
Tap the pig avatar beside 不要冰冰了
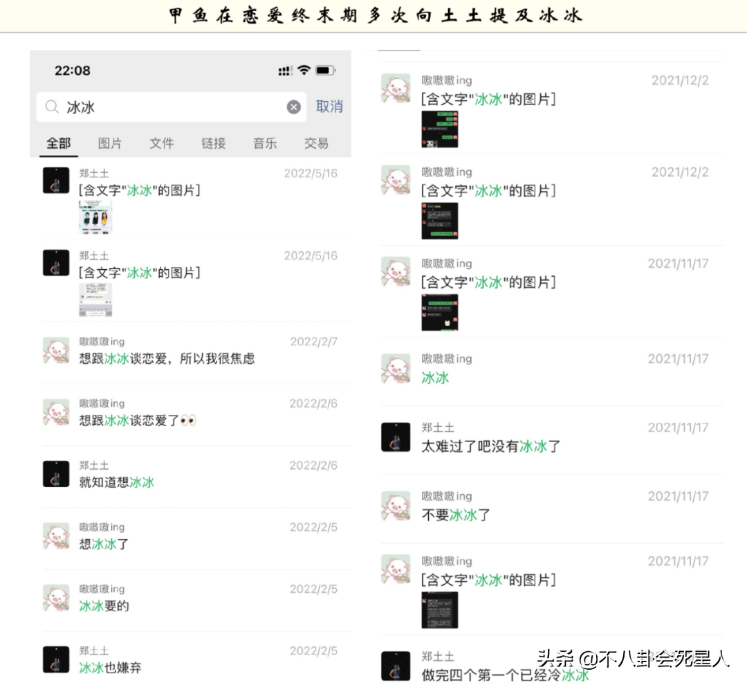(x=396, y=506)
